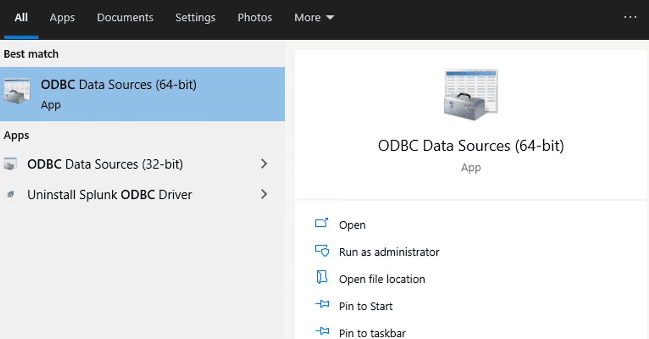Switch to the Apps tab
Viewport: 649px width, 339px height.
pyautogui.click(x=62, y=17)
